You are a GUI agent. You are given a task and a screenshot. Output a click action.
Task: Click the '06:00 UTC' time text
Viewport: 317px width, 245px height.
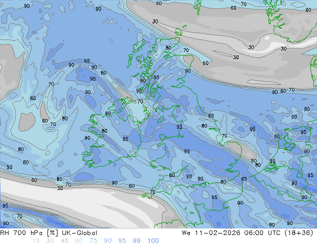262,233
